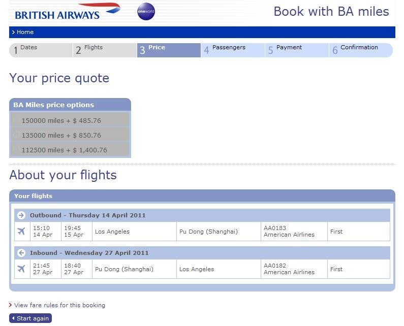Click the Inbound left-arrow circle icon
This screenshot has height=326, width=404.
(21, 253)
